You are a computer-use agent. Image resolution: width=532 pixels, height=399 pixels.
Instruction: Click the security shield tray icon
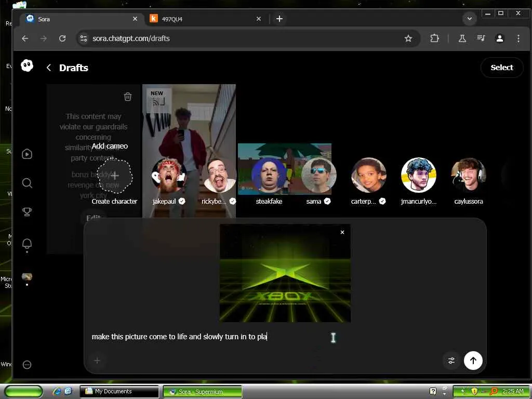474,391
